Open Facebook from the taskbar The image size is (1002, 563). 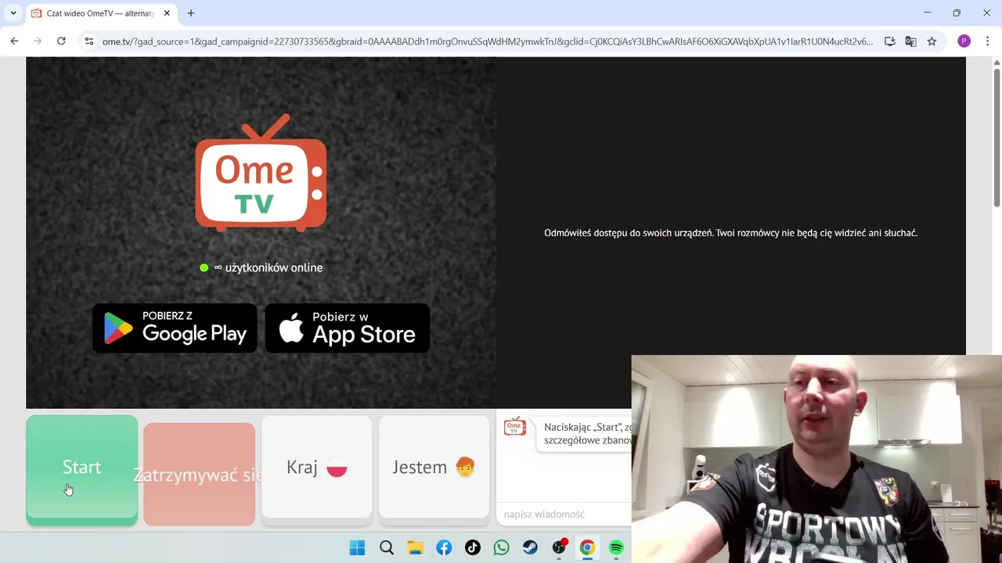[444, 548]
